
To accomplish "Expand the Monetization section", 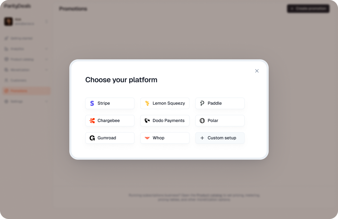I will click(x=46, y=70).
